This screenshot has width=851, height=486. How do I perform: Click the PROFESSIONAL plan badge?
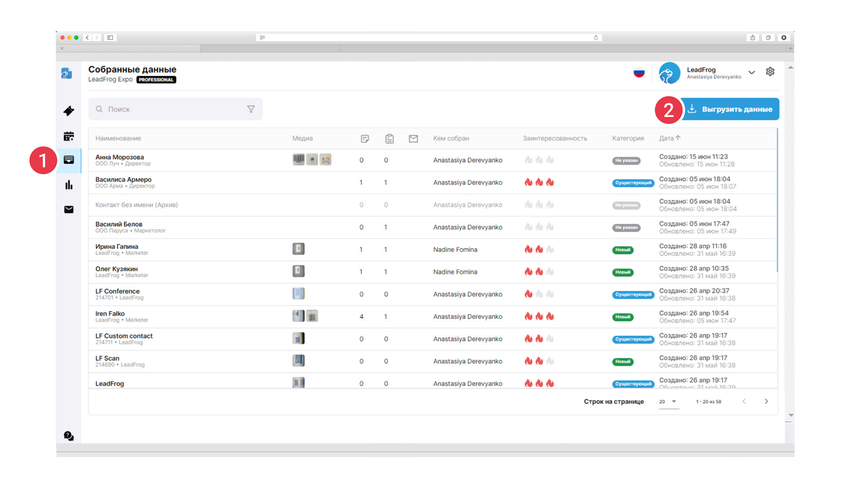(x=156, y=79)
